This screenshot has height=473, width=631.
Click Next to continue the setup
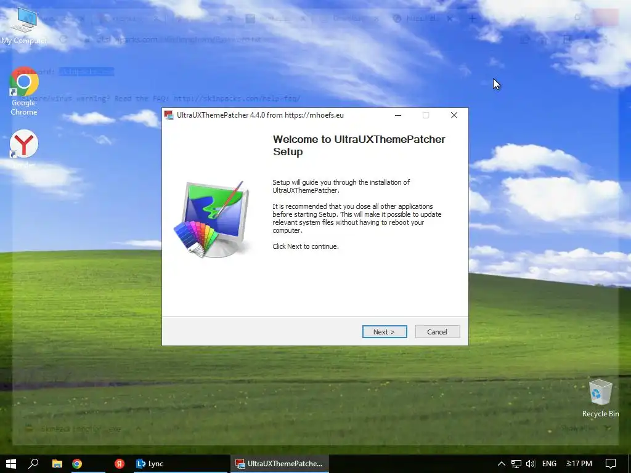click(x=385, y=332)
